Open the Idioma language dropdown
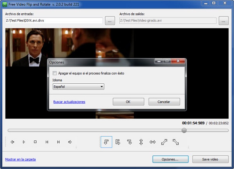 point(78,86)
